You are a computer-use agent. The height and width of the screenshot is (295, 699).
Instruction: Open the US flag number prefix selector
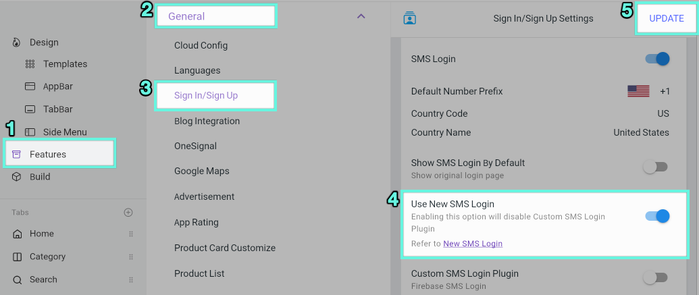pos(638,91)
